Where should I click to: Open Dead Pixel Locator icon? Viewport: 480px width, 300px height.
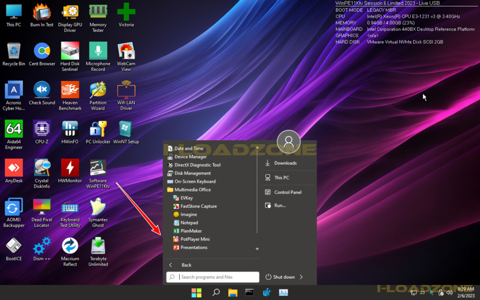[42, 213]
